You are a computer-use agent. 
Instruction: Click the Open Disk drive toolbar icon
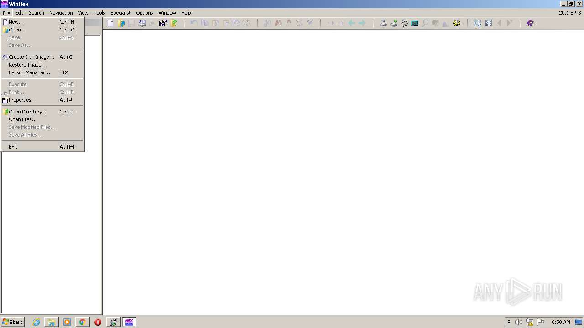pos(383,23)
